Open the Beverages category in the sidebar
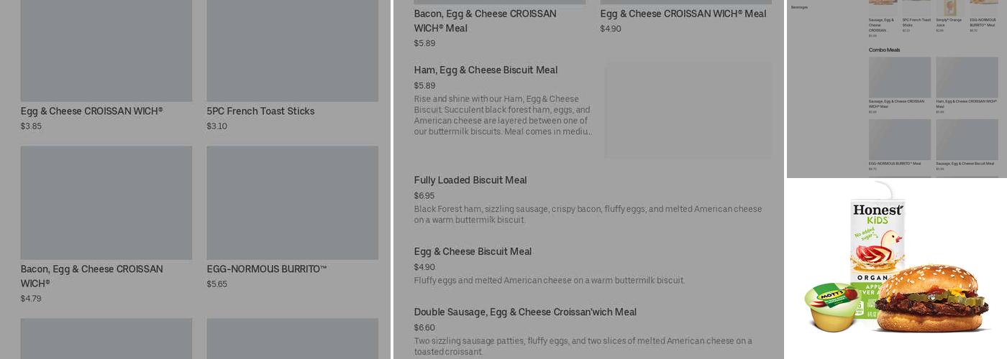This screenshot has height=359, width=1007. coord(799,7)
